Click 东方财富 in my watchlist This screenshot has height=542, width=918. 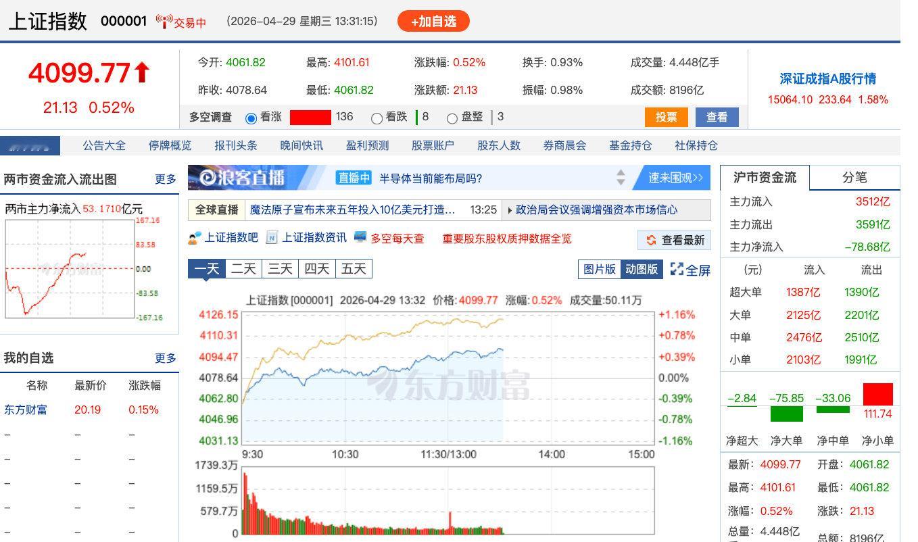pyautogui.click(x=26, y=410)
